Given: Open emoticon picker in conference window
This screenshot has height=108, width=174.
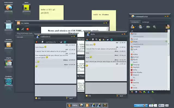Looking at the screenshot, I should [x=36, y=98].
